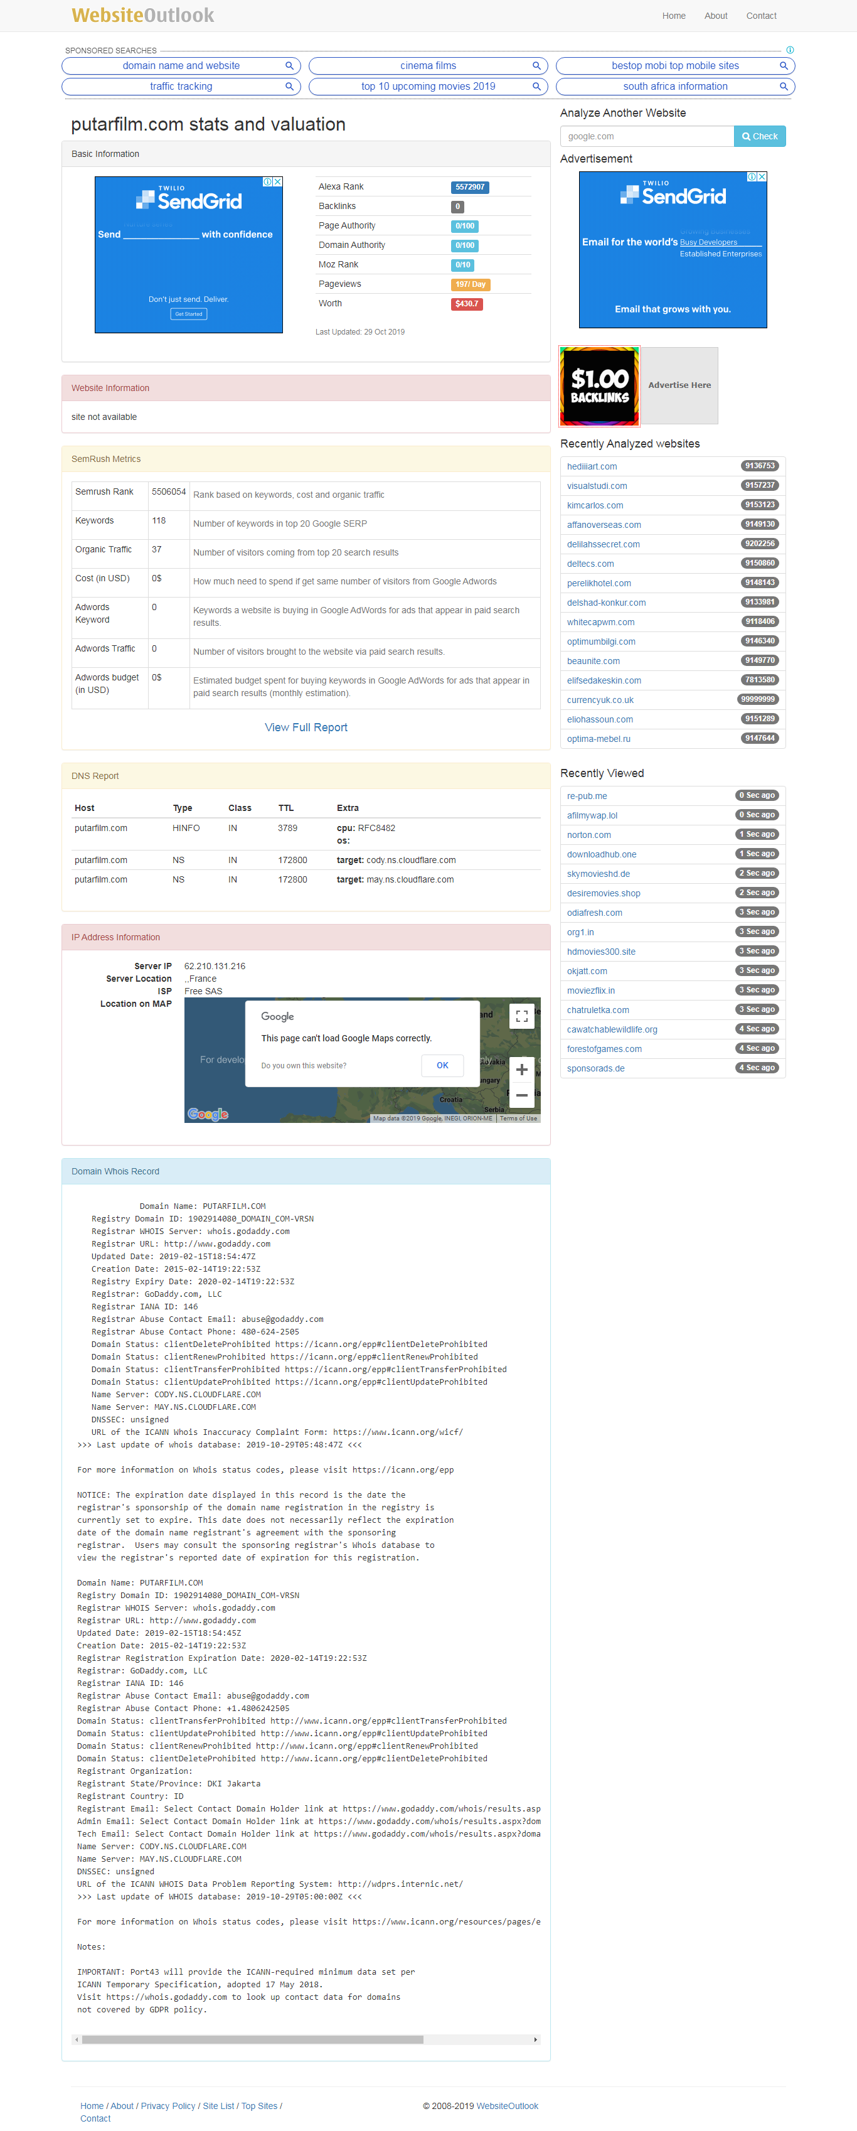This screenshot has height=2131, width=857.
Task: Select the server IP 62.210.131.216
Action: [x=215, y=966]
